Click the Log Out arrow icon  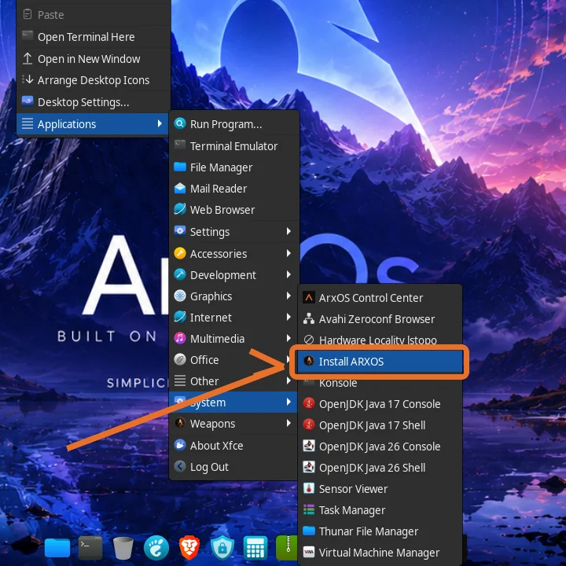pyautogui.click(x=180, y=466)
